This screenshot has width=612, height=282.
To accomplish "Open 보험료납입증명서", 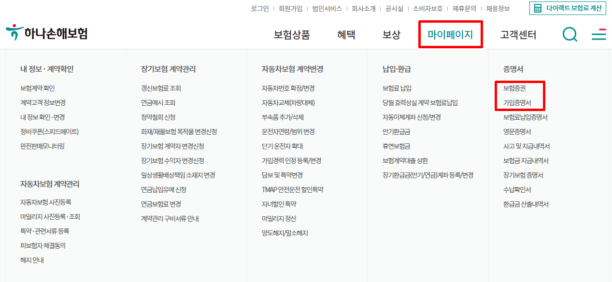I will (x=526, y=117).
